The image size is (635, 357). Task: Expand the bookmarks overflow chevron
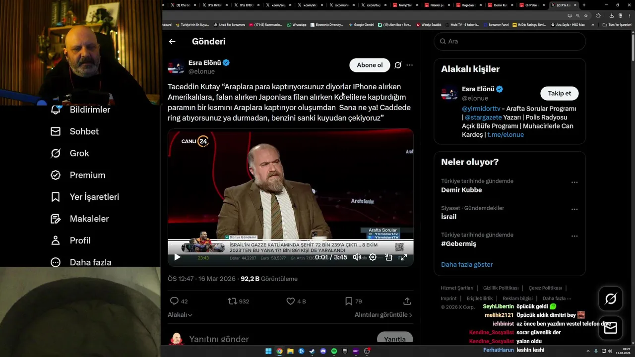tap(592, 25)
